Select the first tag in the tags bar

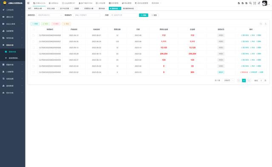pos(30,8)
